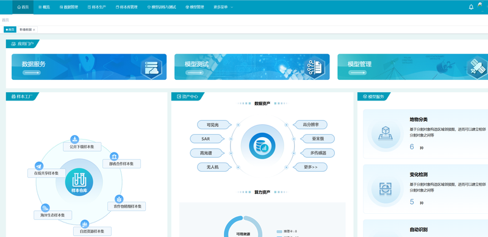Click the flowchart document hexagon icon on 模型测试

(314, 68)
